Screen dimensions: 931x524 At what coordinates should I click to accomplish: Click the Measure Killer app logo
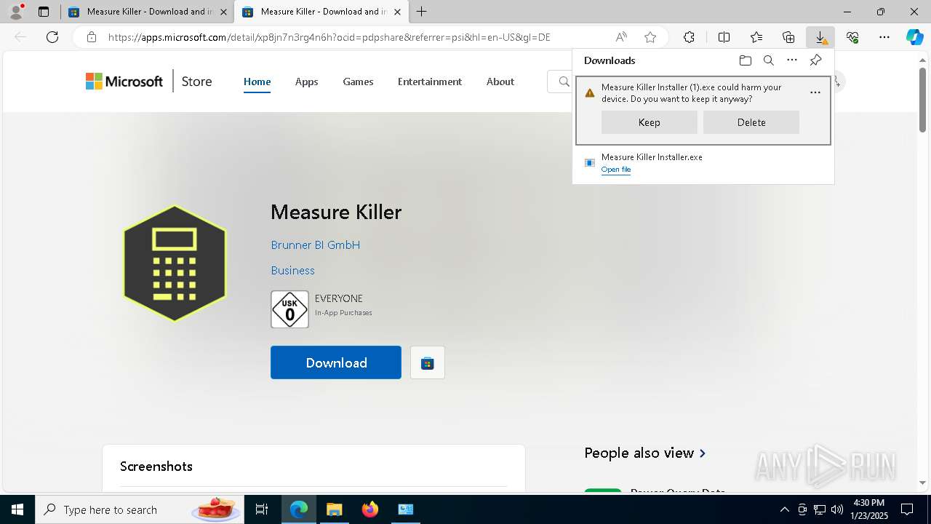pos(175,263)
